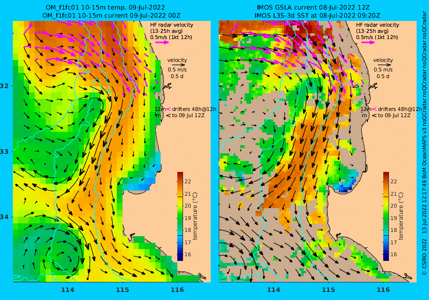Image resolution: width=429 pixels, height=300 pixels.
Task: Click the 'OM_f1fc01 10-15m temp. 09-Jul-2022' title
Action: pyautogui.click(x=105, y=7)
